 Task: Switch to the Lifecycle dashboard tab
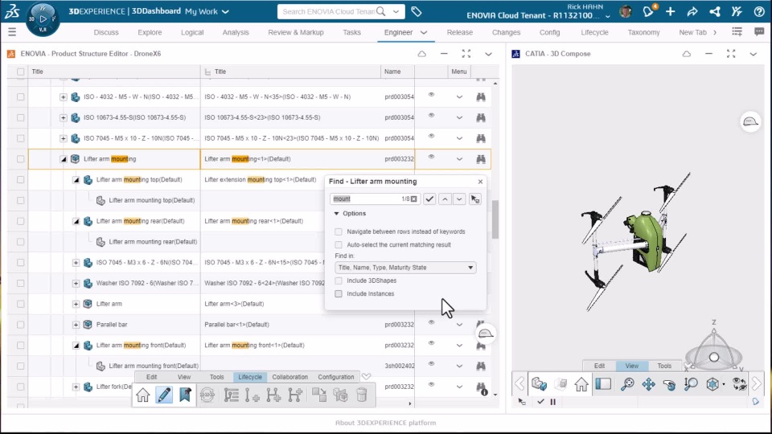[594, 32]
